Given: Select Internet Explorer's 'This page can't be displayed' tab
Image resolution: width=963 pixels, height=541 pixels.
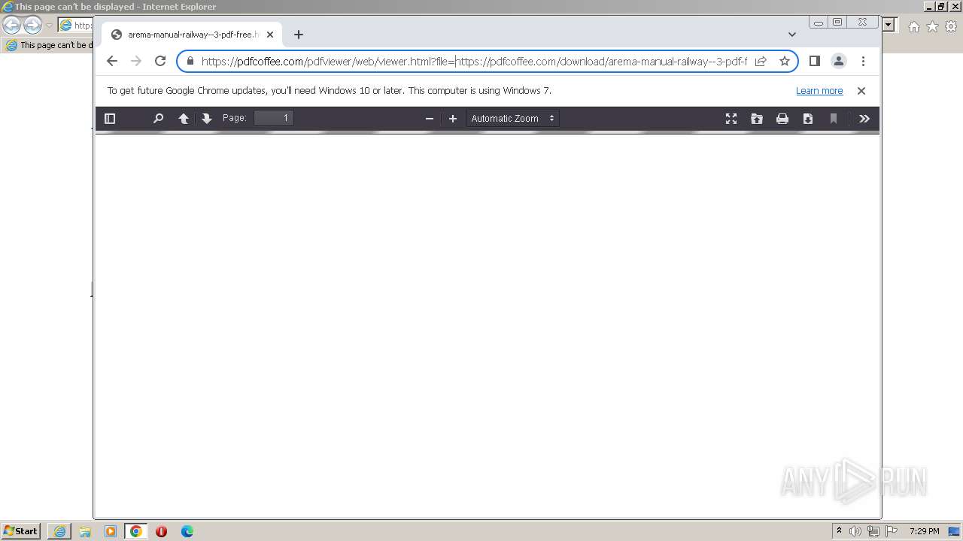Looking at the screenshot, I should (47, 45).
